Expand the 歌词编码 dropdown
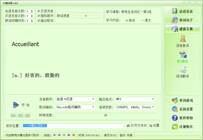 tap(93, 107)
